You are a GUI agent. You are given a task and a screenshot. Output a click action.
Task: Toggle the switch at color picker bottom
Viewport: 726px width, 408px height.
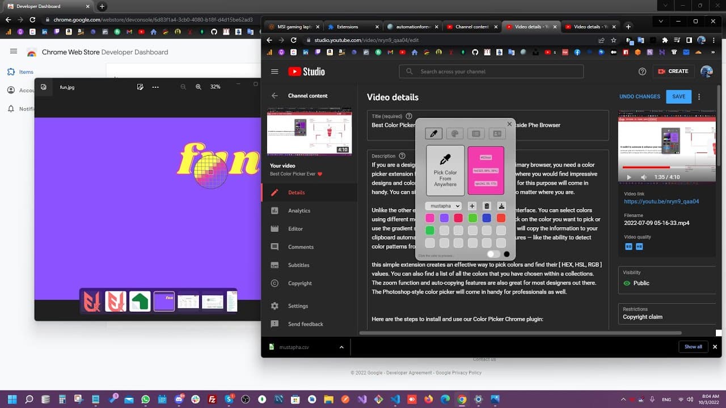[x=493, y=254]
